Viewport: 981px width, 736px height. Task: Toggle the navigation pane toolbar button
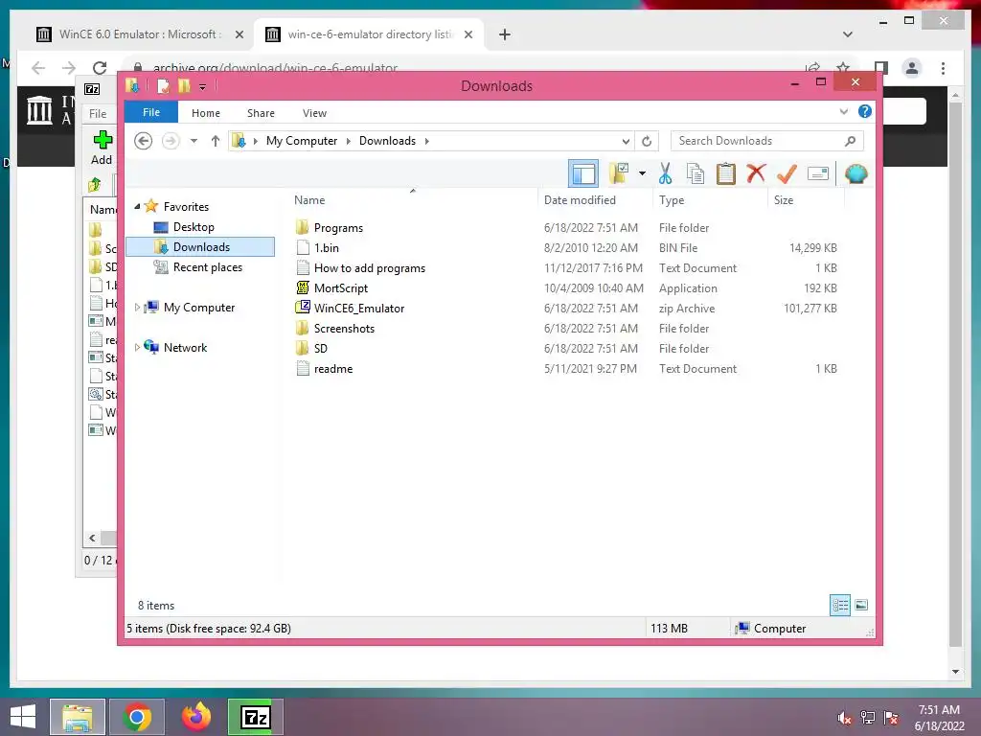[583, 173]
